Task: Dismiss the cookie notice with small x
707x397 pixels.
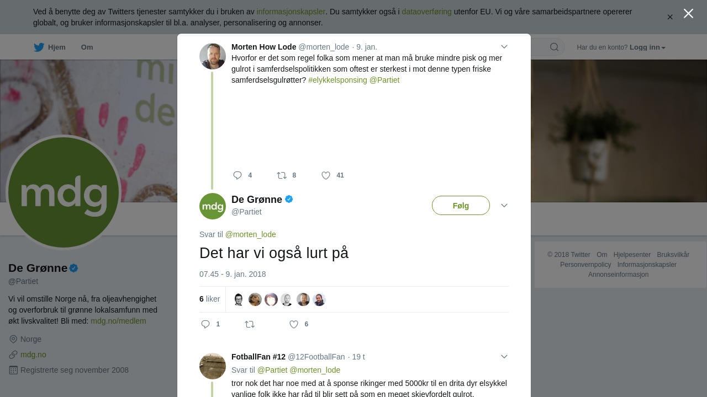Action: pyautogui.click(x=670, y=17)
